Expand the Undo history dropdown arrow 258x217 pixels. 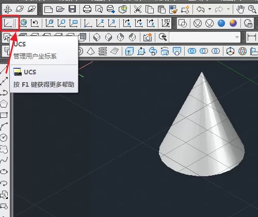(209, 9)
